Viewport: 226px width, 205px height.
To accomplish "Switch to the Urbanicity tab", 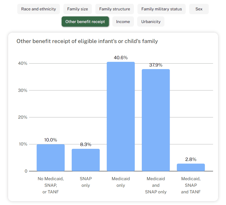I will pyautogui.click(x=151, y=22).
